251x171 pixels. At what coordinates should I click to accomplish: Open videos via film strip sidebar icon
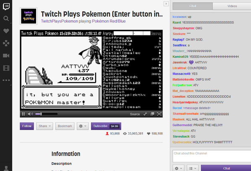6,68
